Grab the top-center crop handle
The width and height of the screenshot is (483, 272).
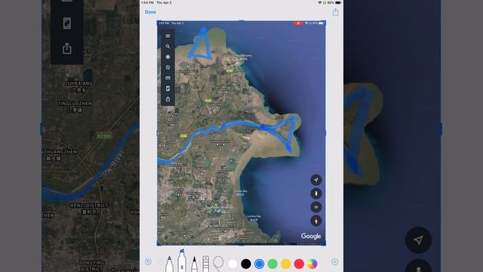(241, 21)
